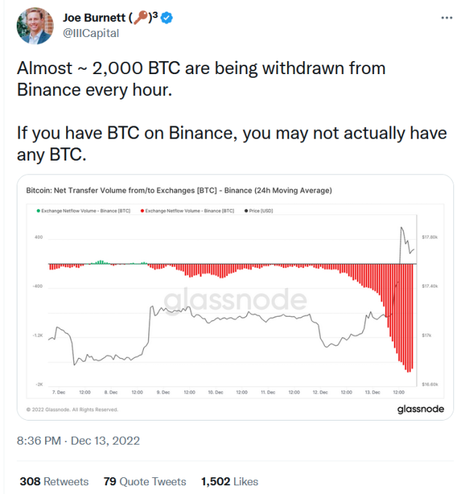Click the tallest red netflow bar
The height and width of the screenshot is (494, 465).
coord(408,318)
